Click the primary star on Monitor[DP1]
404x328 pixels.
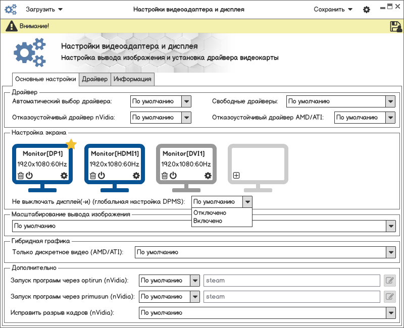71,144
